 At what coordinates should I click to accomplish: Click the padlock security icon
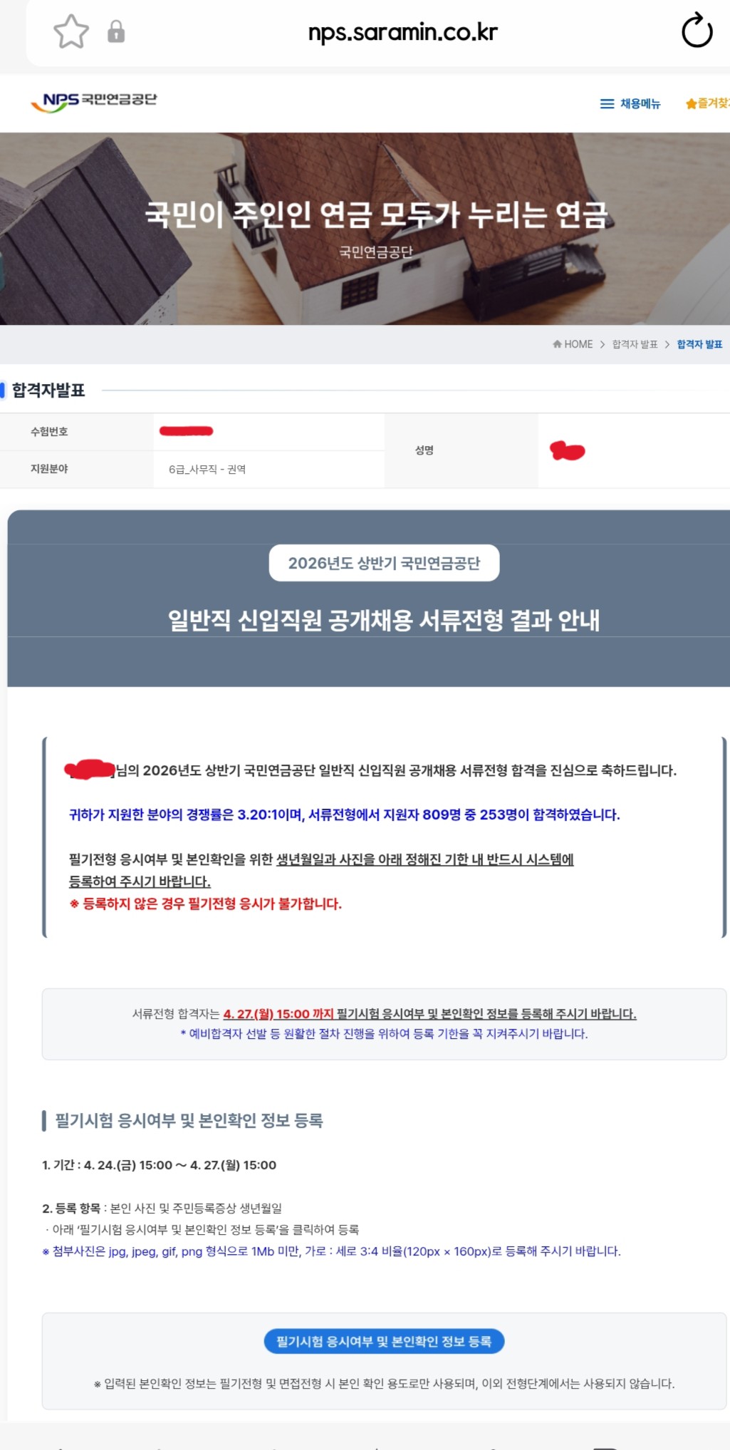click(x=116, y=32)
